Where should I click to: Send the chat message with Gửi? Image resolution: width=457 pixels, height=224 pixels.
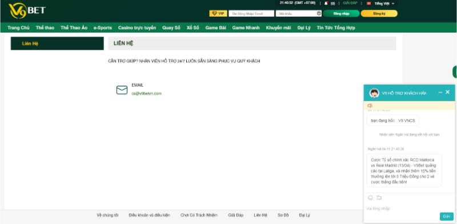coord(447,217)
